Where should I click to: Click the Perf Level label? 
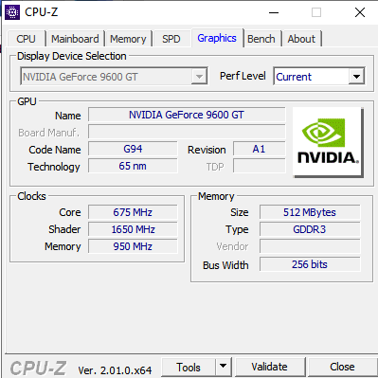click(243, 76)
